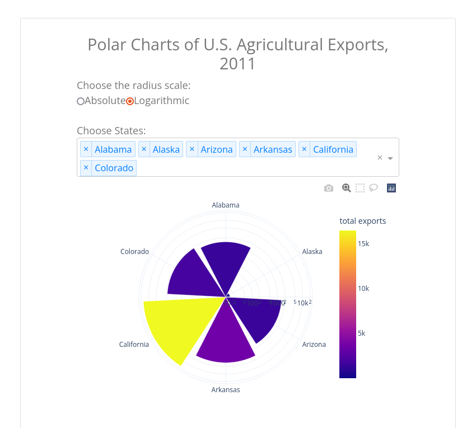The image size is (476, 428).
Task: Open the Plotly logo link icon
Action: pyautogui.click(x=391, y=188)
